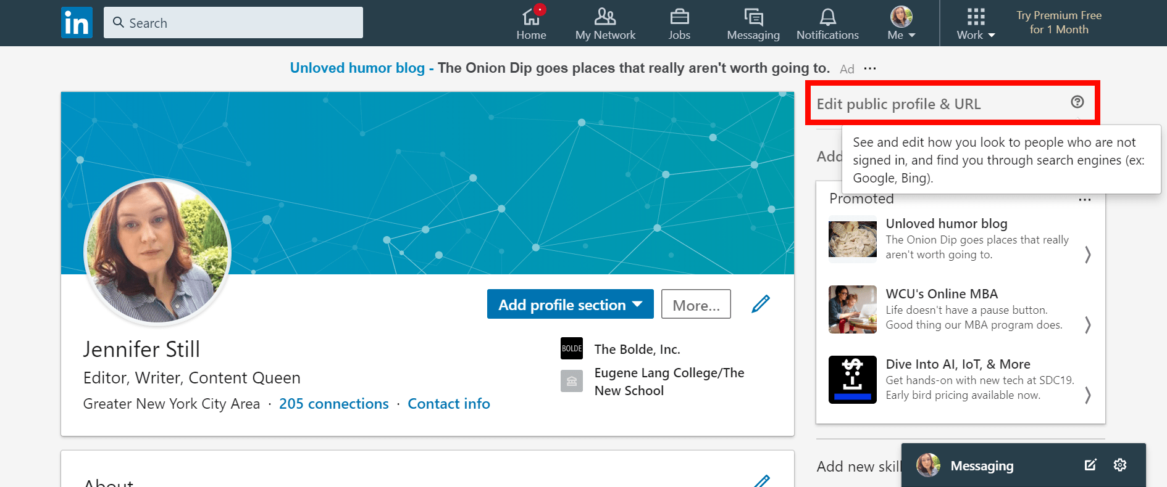The image size is (1167, 487).
Task: Click into the Search field
Action: tap(233, 23)
